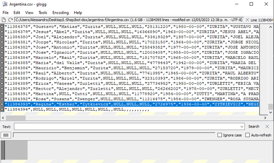Select the line starting with "11384389" Erica

(x=131, y=83)
